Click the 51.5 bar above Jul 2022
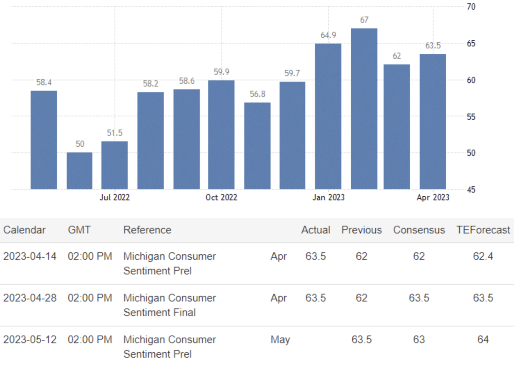514x365 pixels. click(115, 165)
